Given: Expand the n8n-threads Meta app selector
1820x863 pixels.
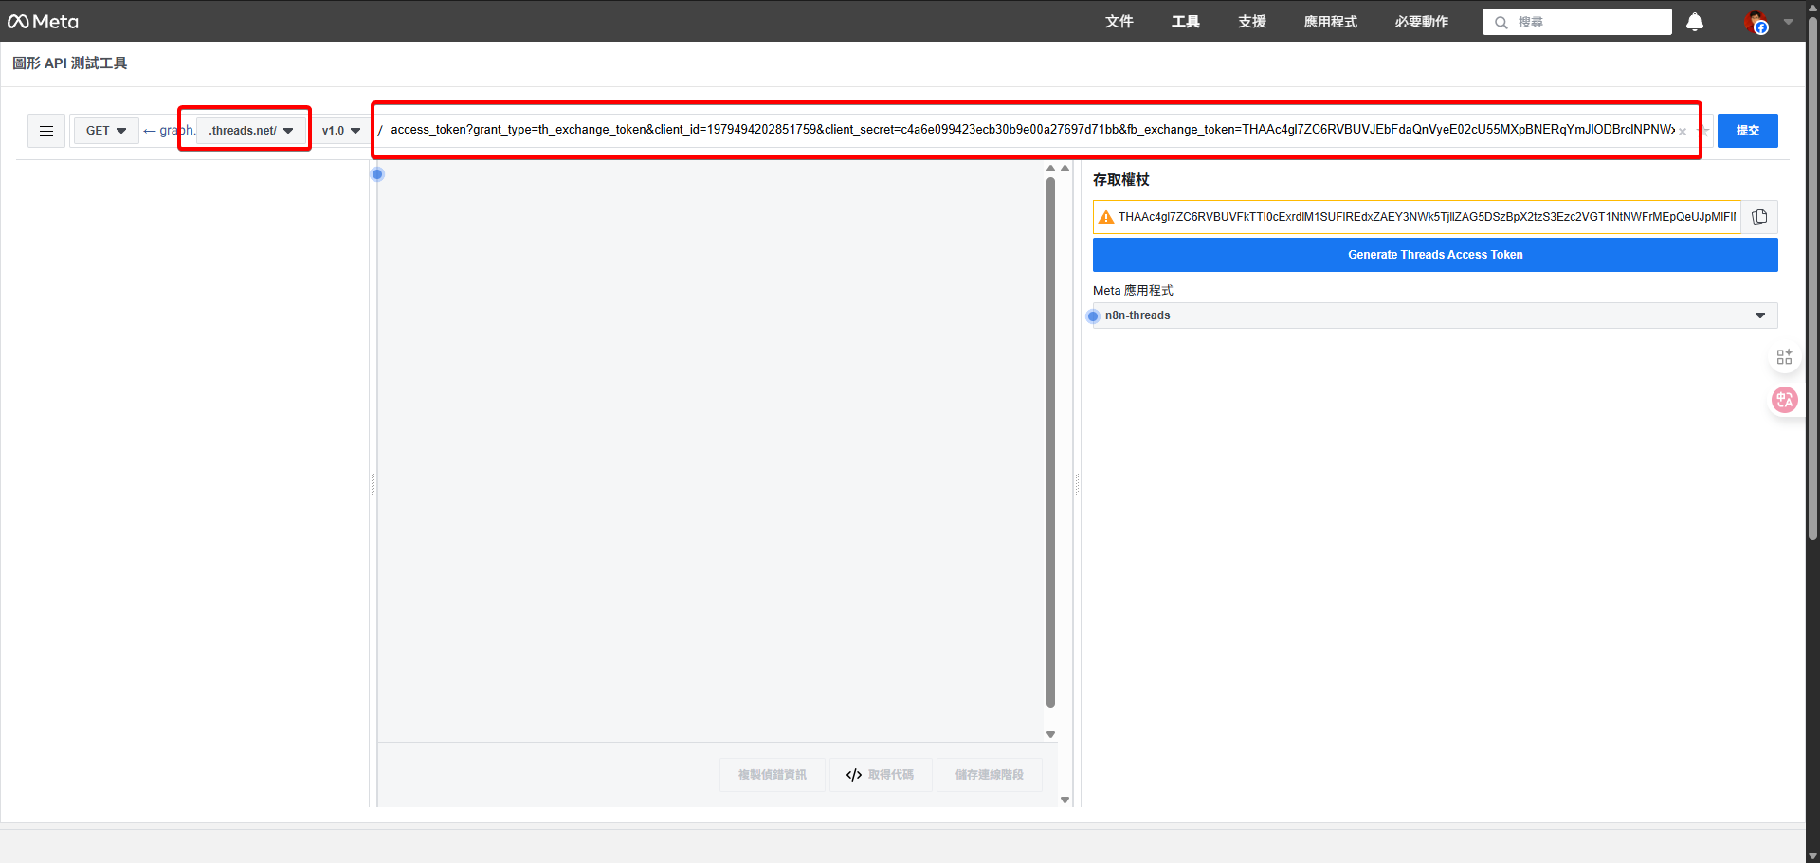Looking at the screenshot, I should click(x=1434, y=315).
